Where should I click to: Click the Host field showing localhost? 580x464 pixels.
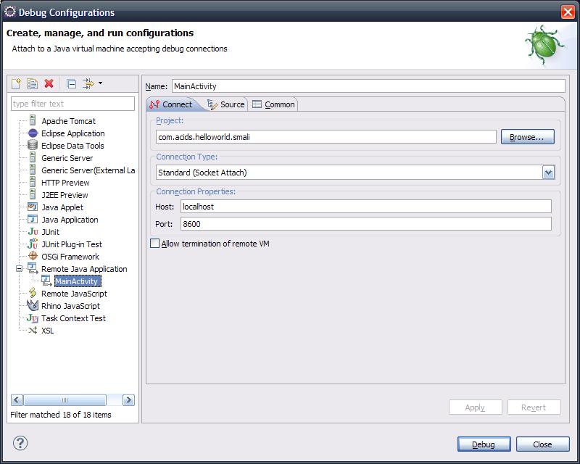click(x=366, y=207)
